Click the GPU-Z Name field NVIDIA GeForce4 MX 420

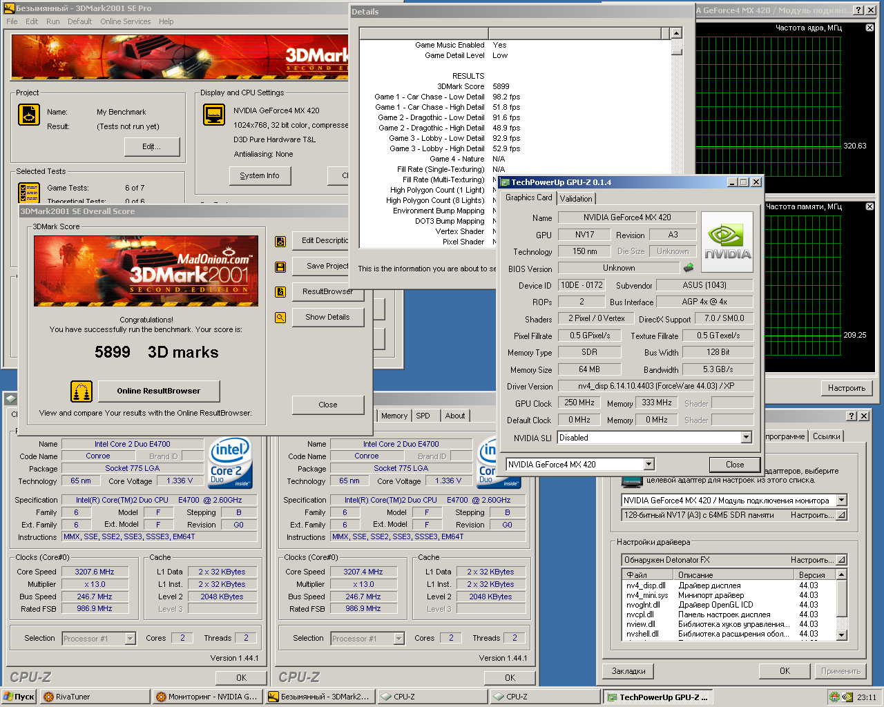[x=627, y=217]
